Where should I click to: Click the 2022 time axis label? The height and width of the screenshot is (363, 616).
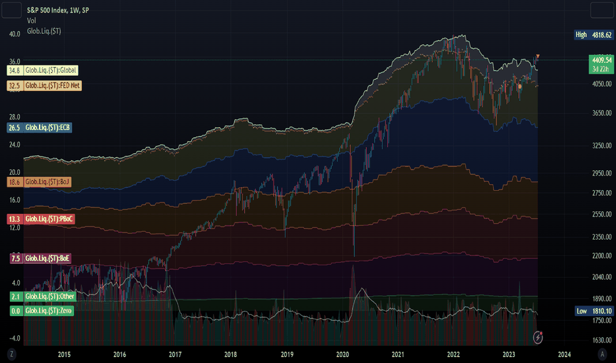pos(453,354)
